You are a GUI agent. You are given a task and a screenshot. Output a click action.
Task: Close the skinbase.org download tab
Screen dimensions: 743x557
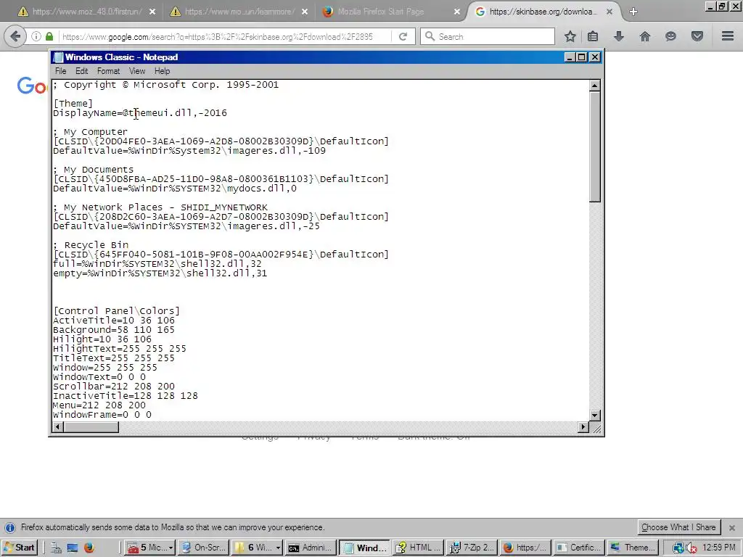point(609,12)
